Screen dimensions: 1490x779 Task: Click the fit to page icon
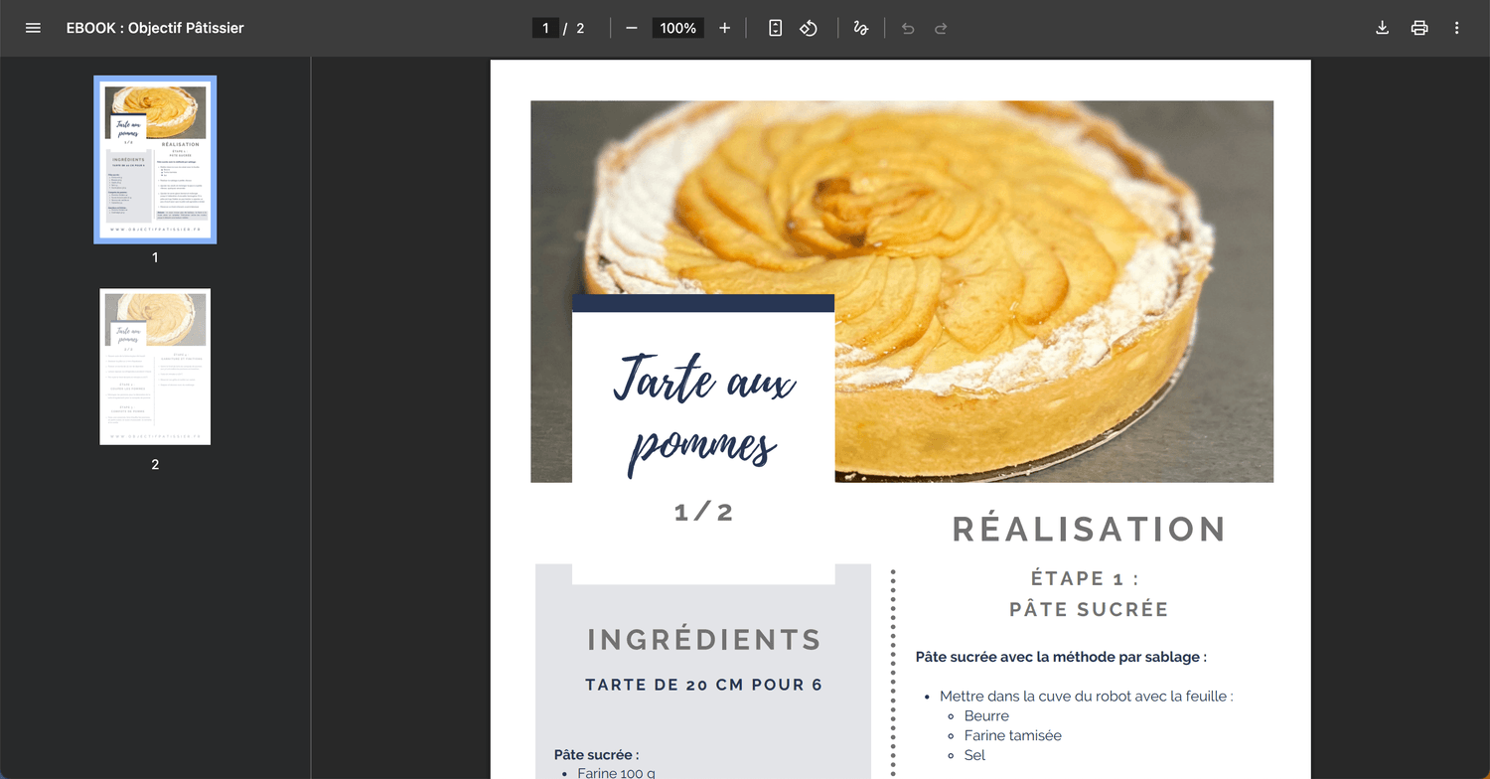[x=776, y=28]
